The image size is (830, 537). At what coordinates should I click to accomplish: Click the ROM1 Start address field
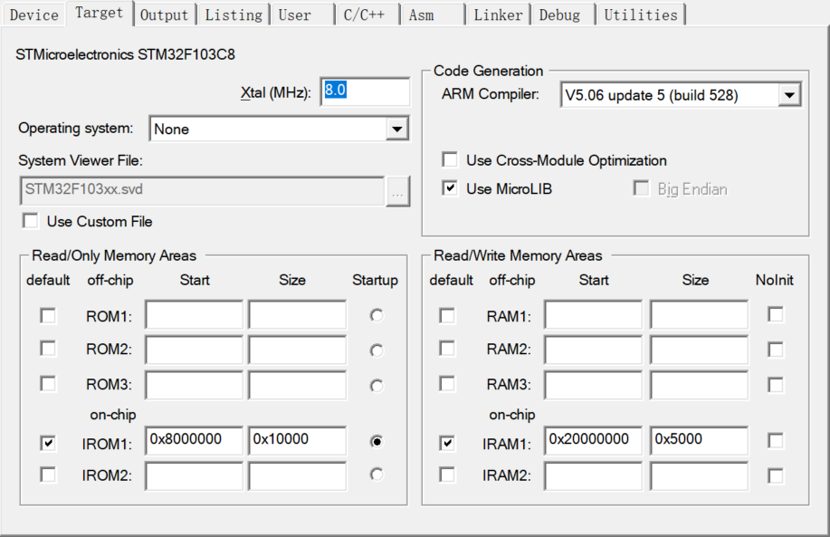coord(195,314)
